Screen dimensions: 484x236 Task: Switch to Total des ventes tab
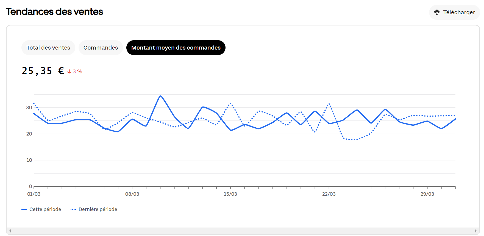click(x=48, y=48)
